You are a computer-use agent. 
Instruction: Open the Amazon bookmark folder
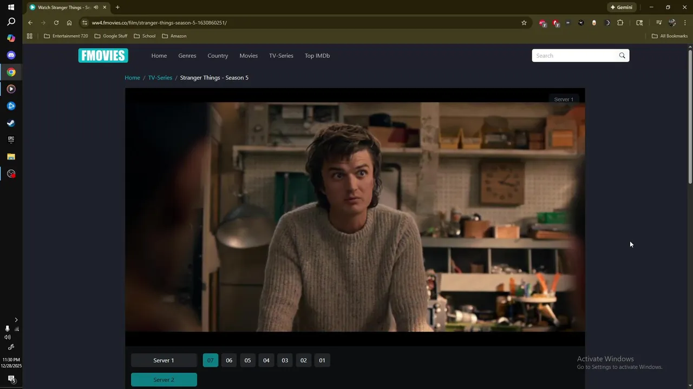click(174, 36)
